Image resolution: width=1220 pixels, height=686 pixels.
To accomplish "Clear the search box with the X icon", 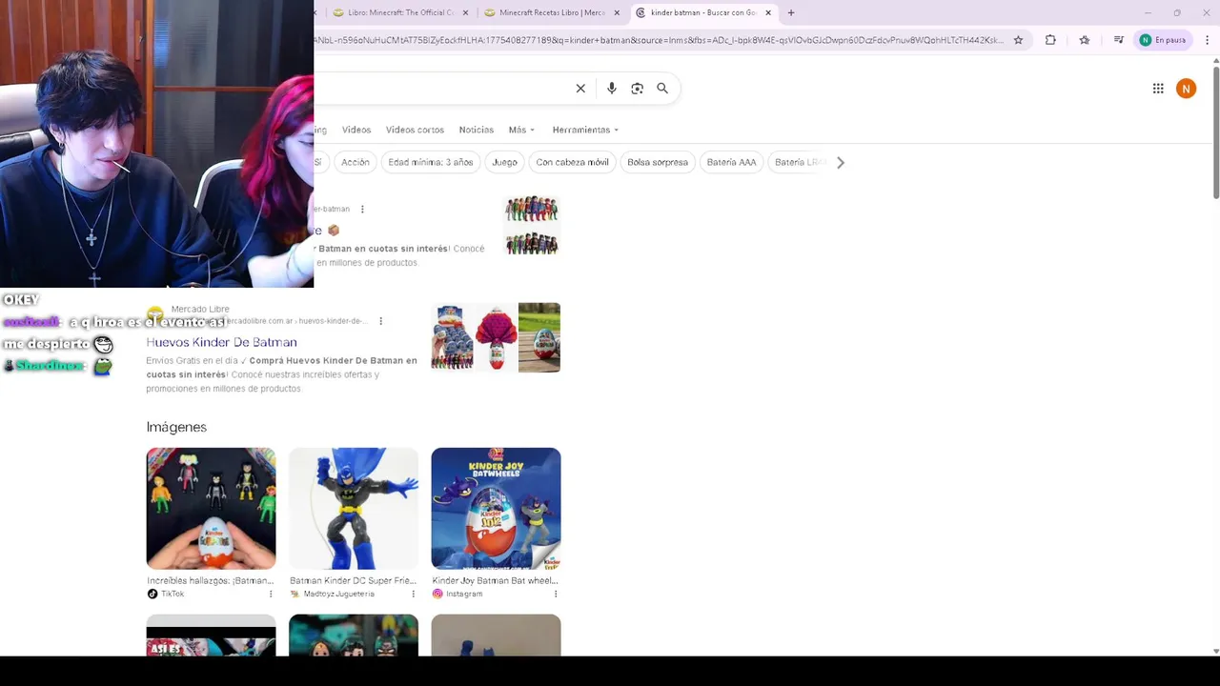I will click(x=580, y=89).
